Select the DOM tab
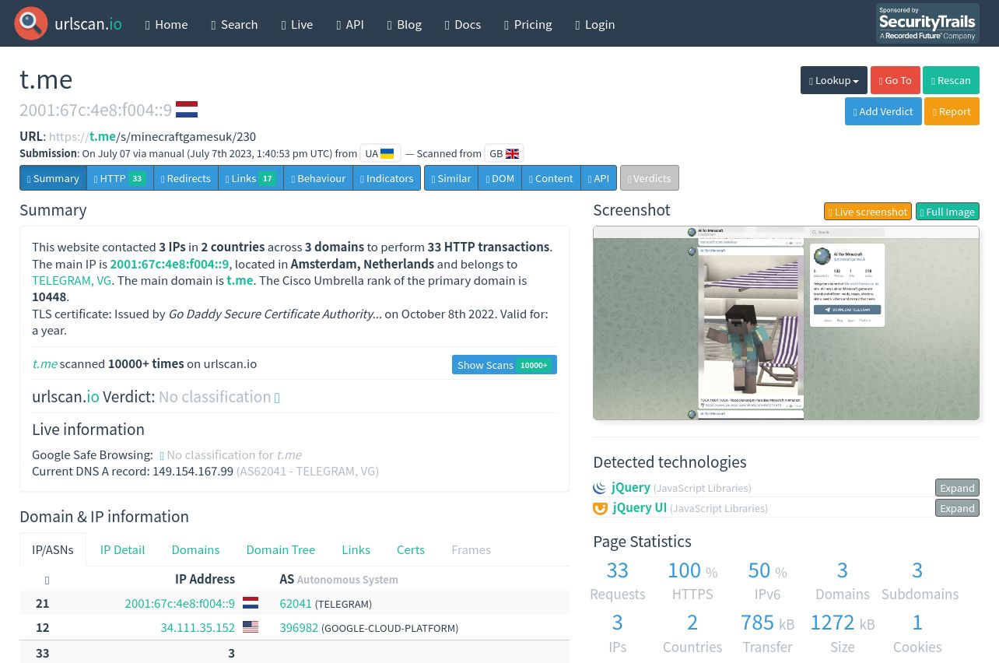The width and height of the screenshot is (999, 663). coord(500,177)
